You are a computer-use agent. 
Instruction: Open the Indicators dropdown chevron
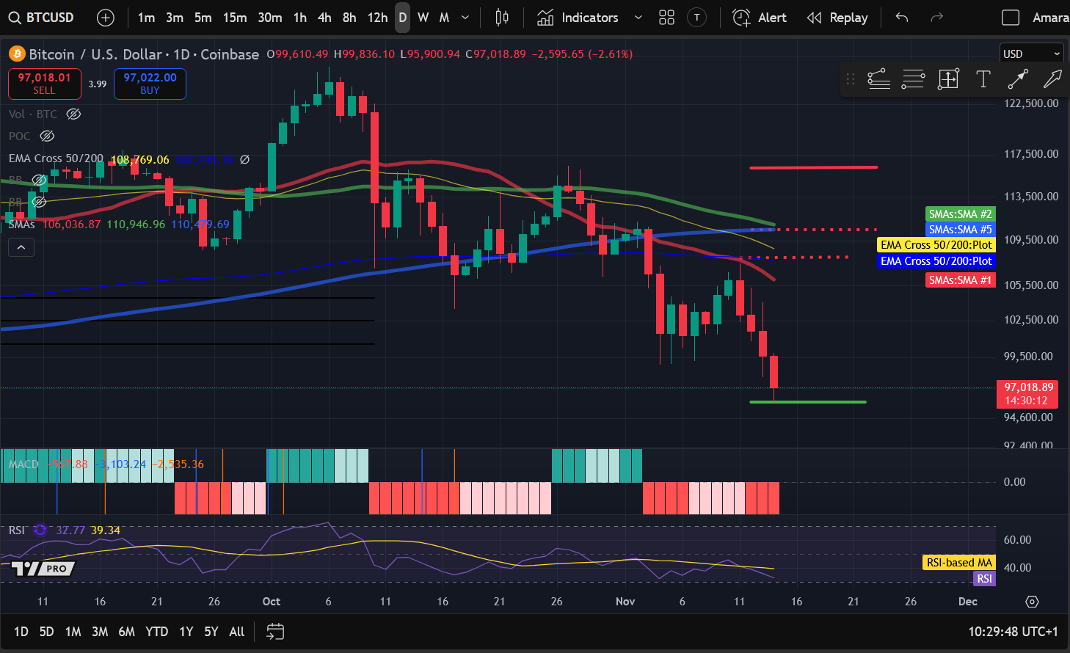(638, 17)
